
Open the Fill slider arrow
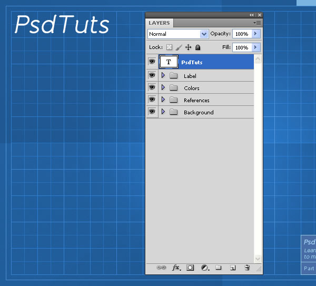coord(255,47)
